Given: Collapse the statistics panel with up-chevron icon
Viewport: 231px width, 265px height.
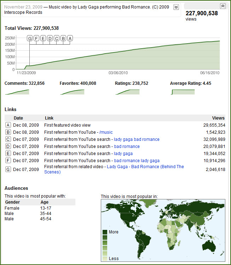Looking at the screenshot, I should 223,6.
